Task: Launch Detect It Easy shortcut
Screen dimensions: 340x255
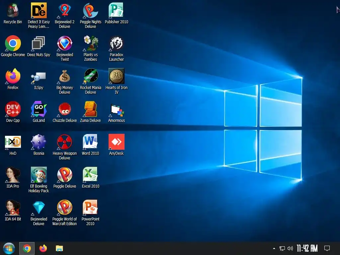Action: 39,16
